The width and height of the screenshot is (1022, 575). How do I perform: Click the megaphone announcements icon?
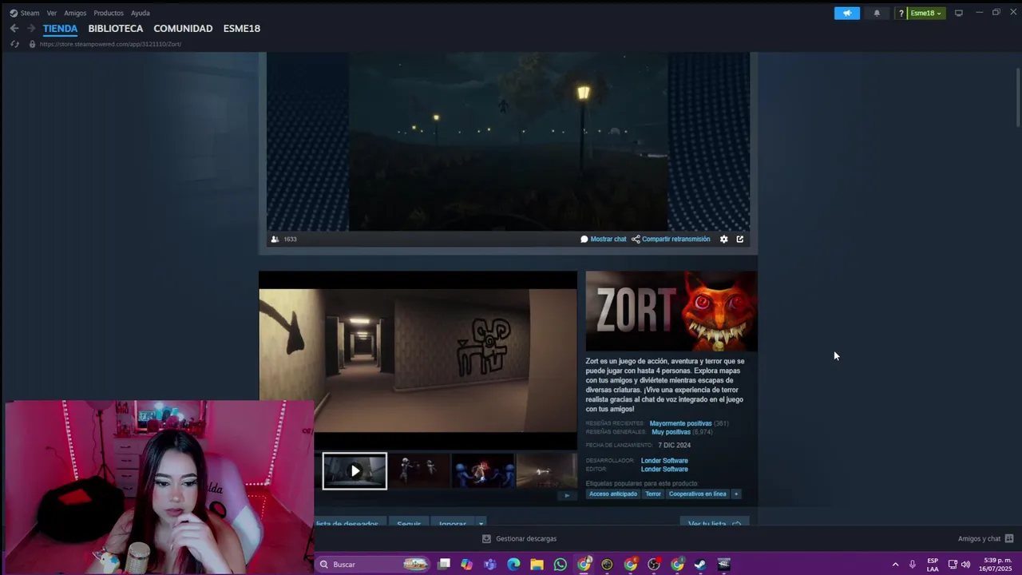(x=847, y=13)
